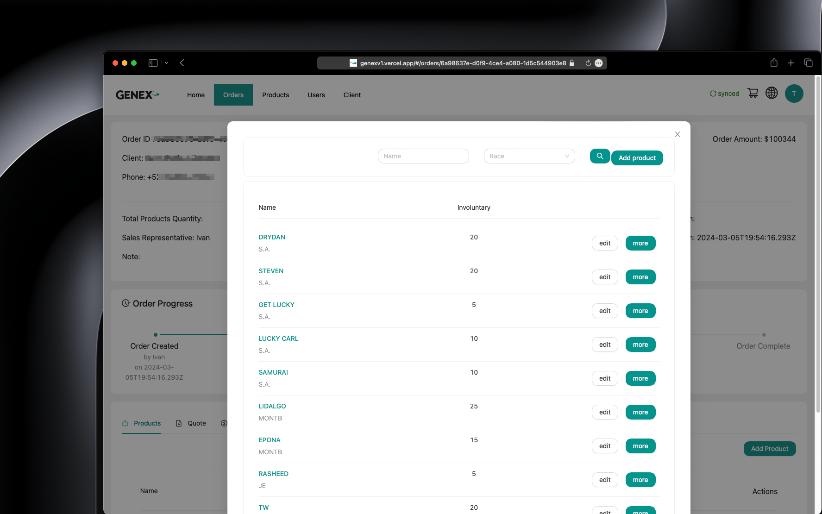Image resolution: width=822 pixels, height=514 pixels.
Task: Open the Client nav item
Action: tap(352, 95)
